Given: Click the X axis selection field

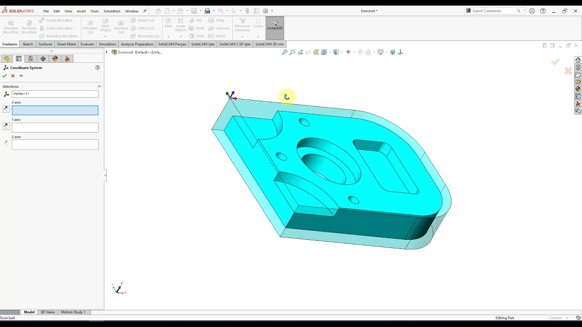Looking at the screenshot, I should pyautogui.click(x=55, y=110).
